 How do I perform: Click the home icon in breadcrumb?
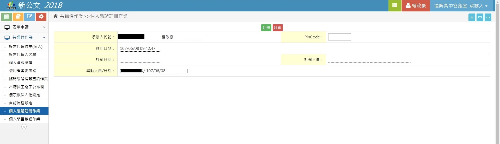[56, 16]
